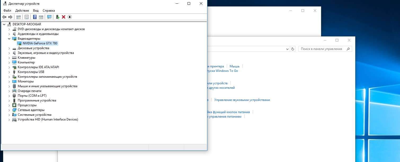Open the Мышь link in Control Panel
The image size is (400, 162).
pyautogui.click(x=234, y=66)
